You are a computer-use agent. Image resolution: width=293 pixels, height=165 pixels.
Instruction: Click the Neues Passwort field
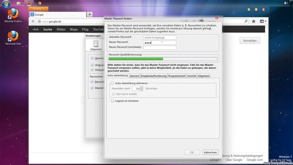coord(160,43)
